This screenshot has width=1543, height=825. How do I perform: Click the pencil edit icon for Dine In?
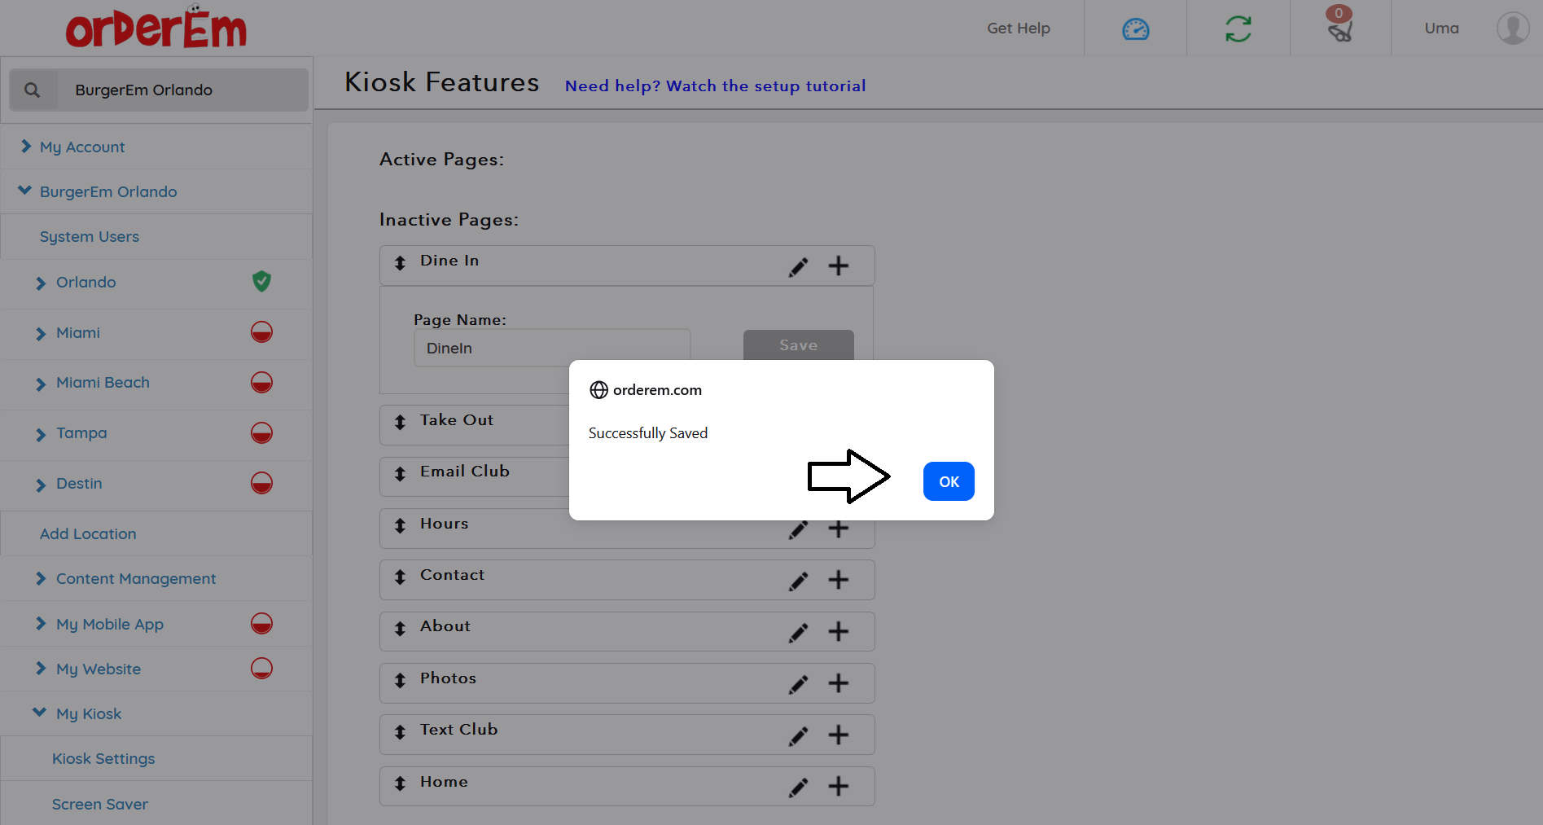point(798,266)
